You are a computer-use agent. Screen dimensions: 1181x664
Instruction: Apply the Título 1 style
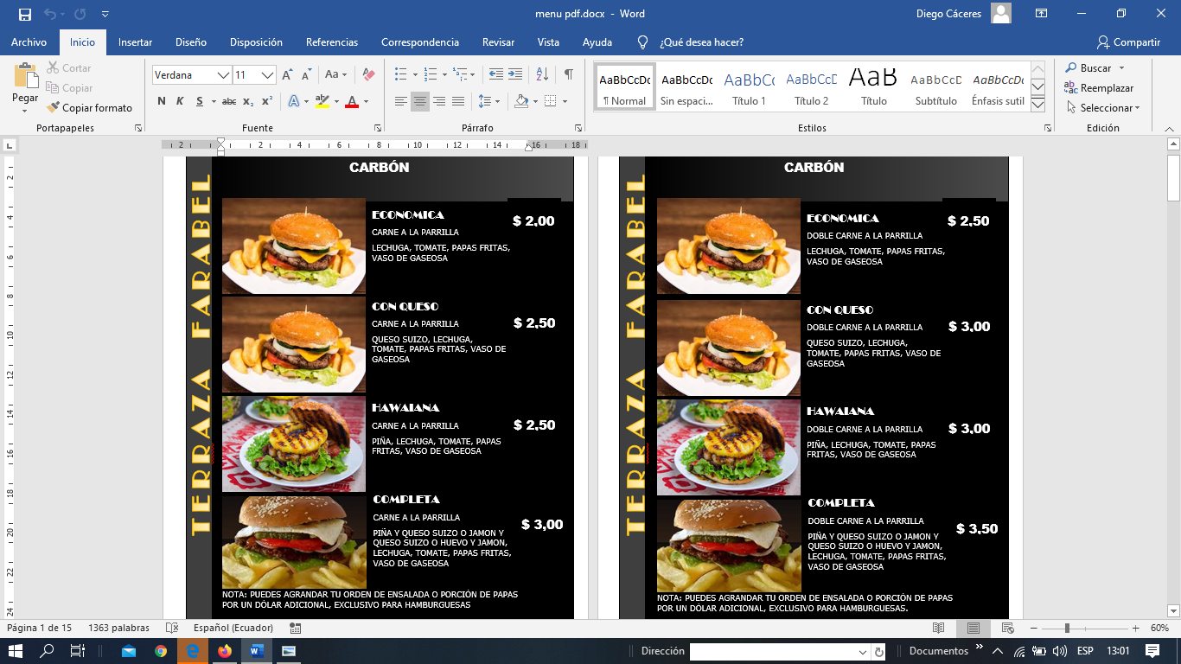[x=749, y=86]
